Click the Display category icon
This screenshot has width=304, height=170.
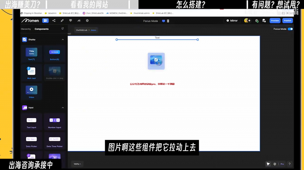(24, 39)
